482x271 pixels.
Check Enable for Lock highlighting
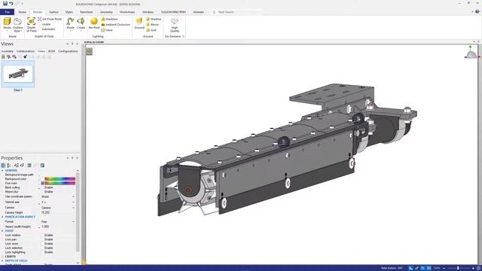(x=43, y=252)
